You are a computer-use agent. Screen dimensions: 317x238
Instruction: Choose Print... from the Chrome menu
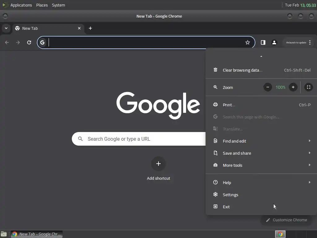click(261, 105)
